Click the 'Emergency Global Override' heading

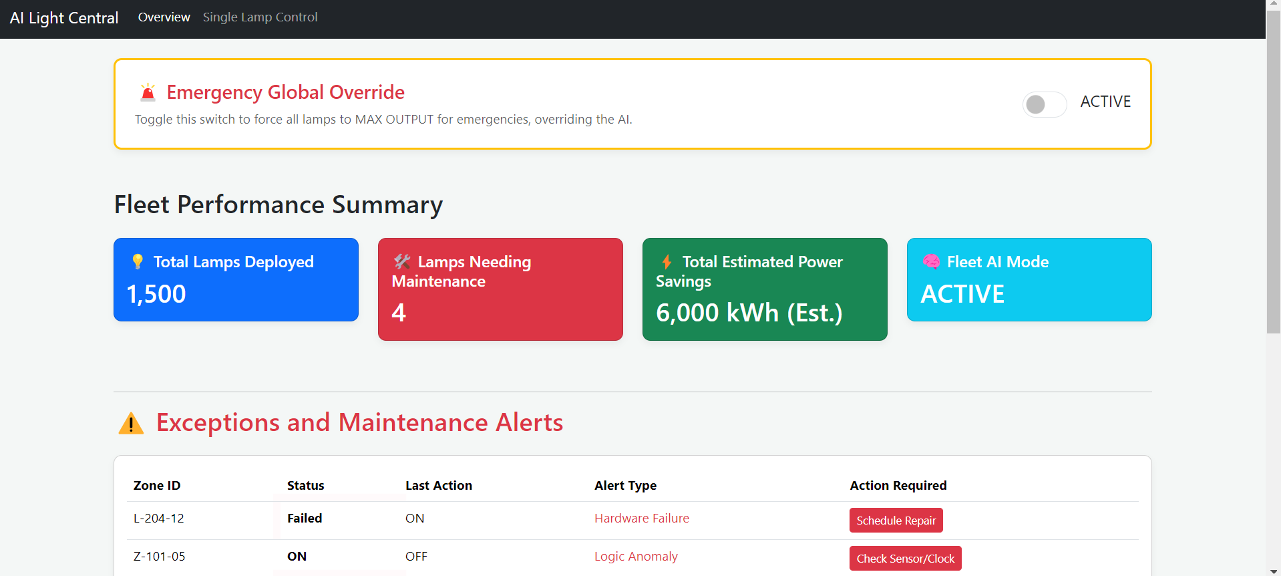coord(285,92)
